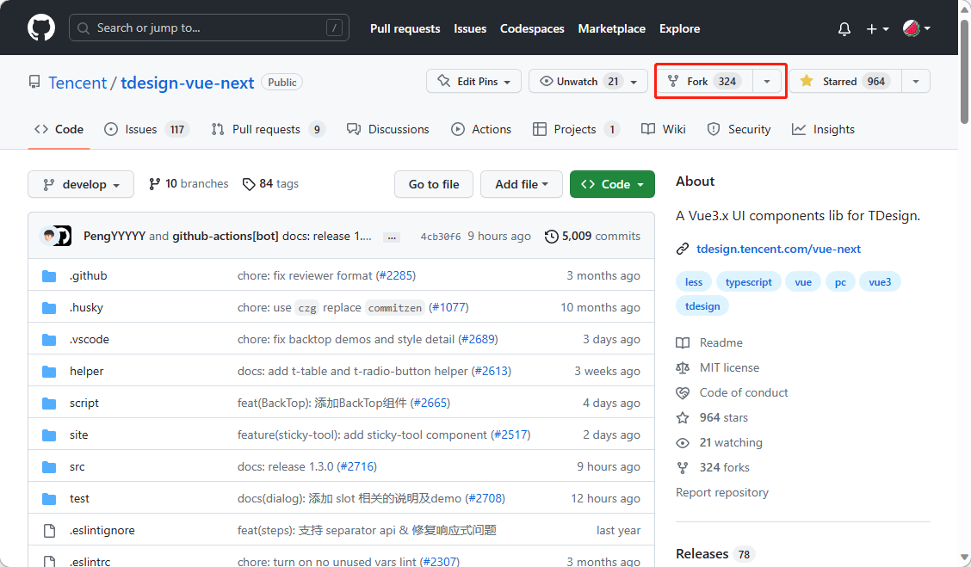This screenshot has height=567, width=971.
Task: Open Marketplace in top navigation
Action: (x=612, y=28)
